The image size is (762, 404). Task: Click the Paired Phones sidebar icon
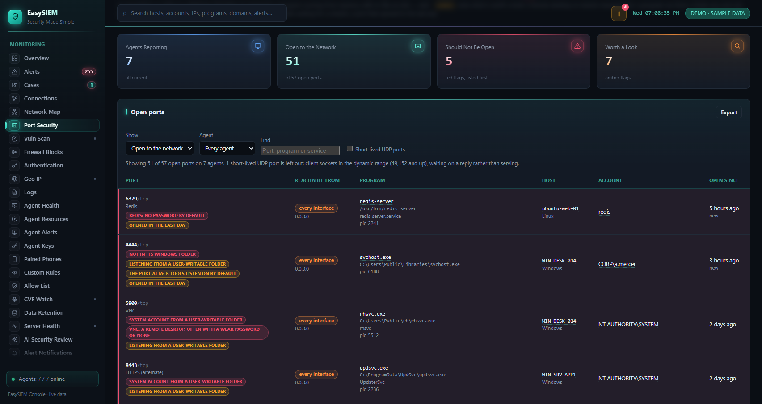click(15, 259)
